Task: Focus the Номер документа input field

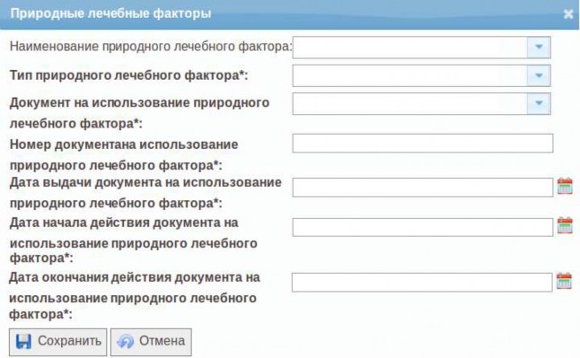Action: coord(423,144)
